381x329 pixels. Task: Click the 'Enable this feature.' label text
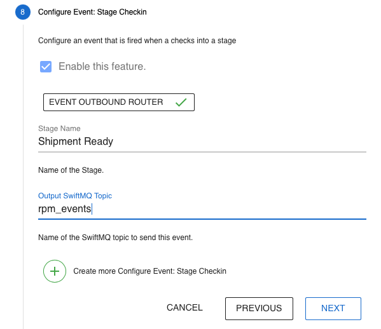(102, 67)
